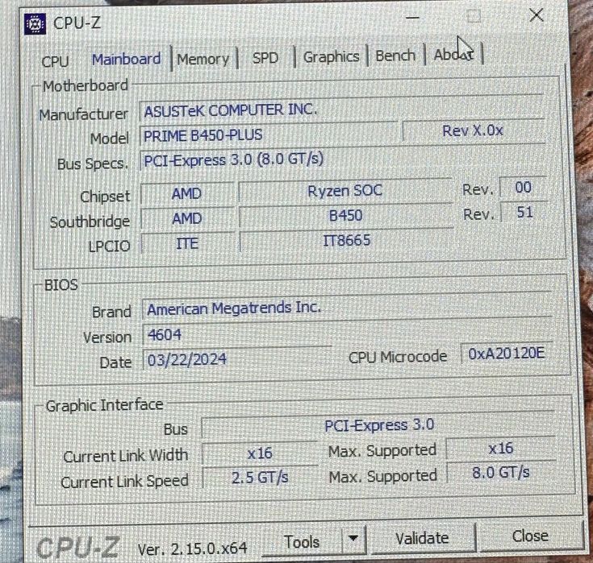Click the B450 southbridge value

click(345, 216)
